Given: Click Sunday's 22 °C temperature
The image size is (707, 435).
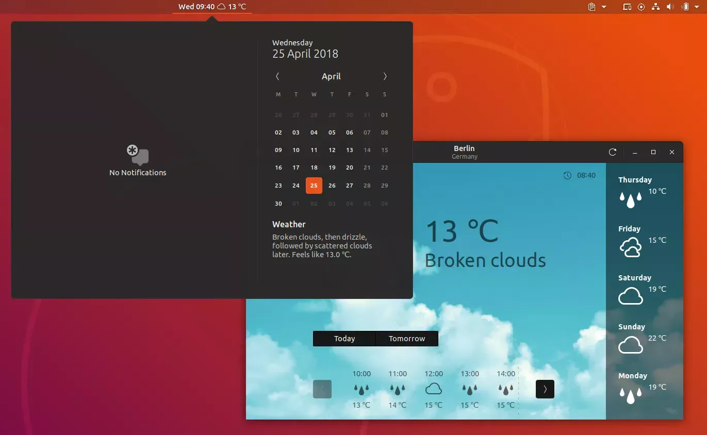Looking at the screenshot, I should tap(657, 338).
